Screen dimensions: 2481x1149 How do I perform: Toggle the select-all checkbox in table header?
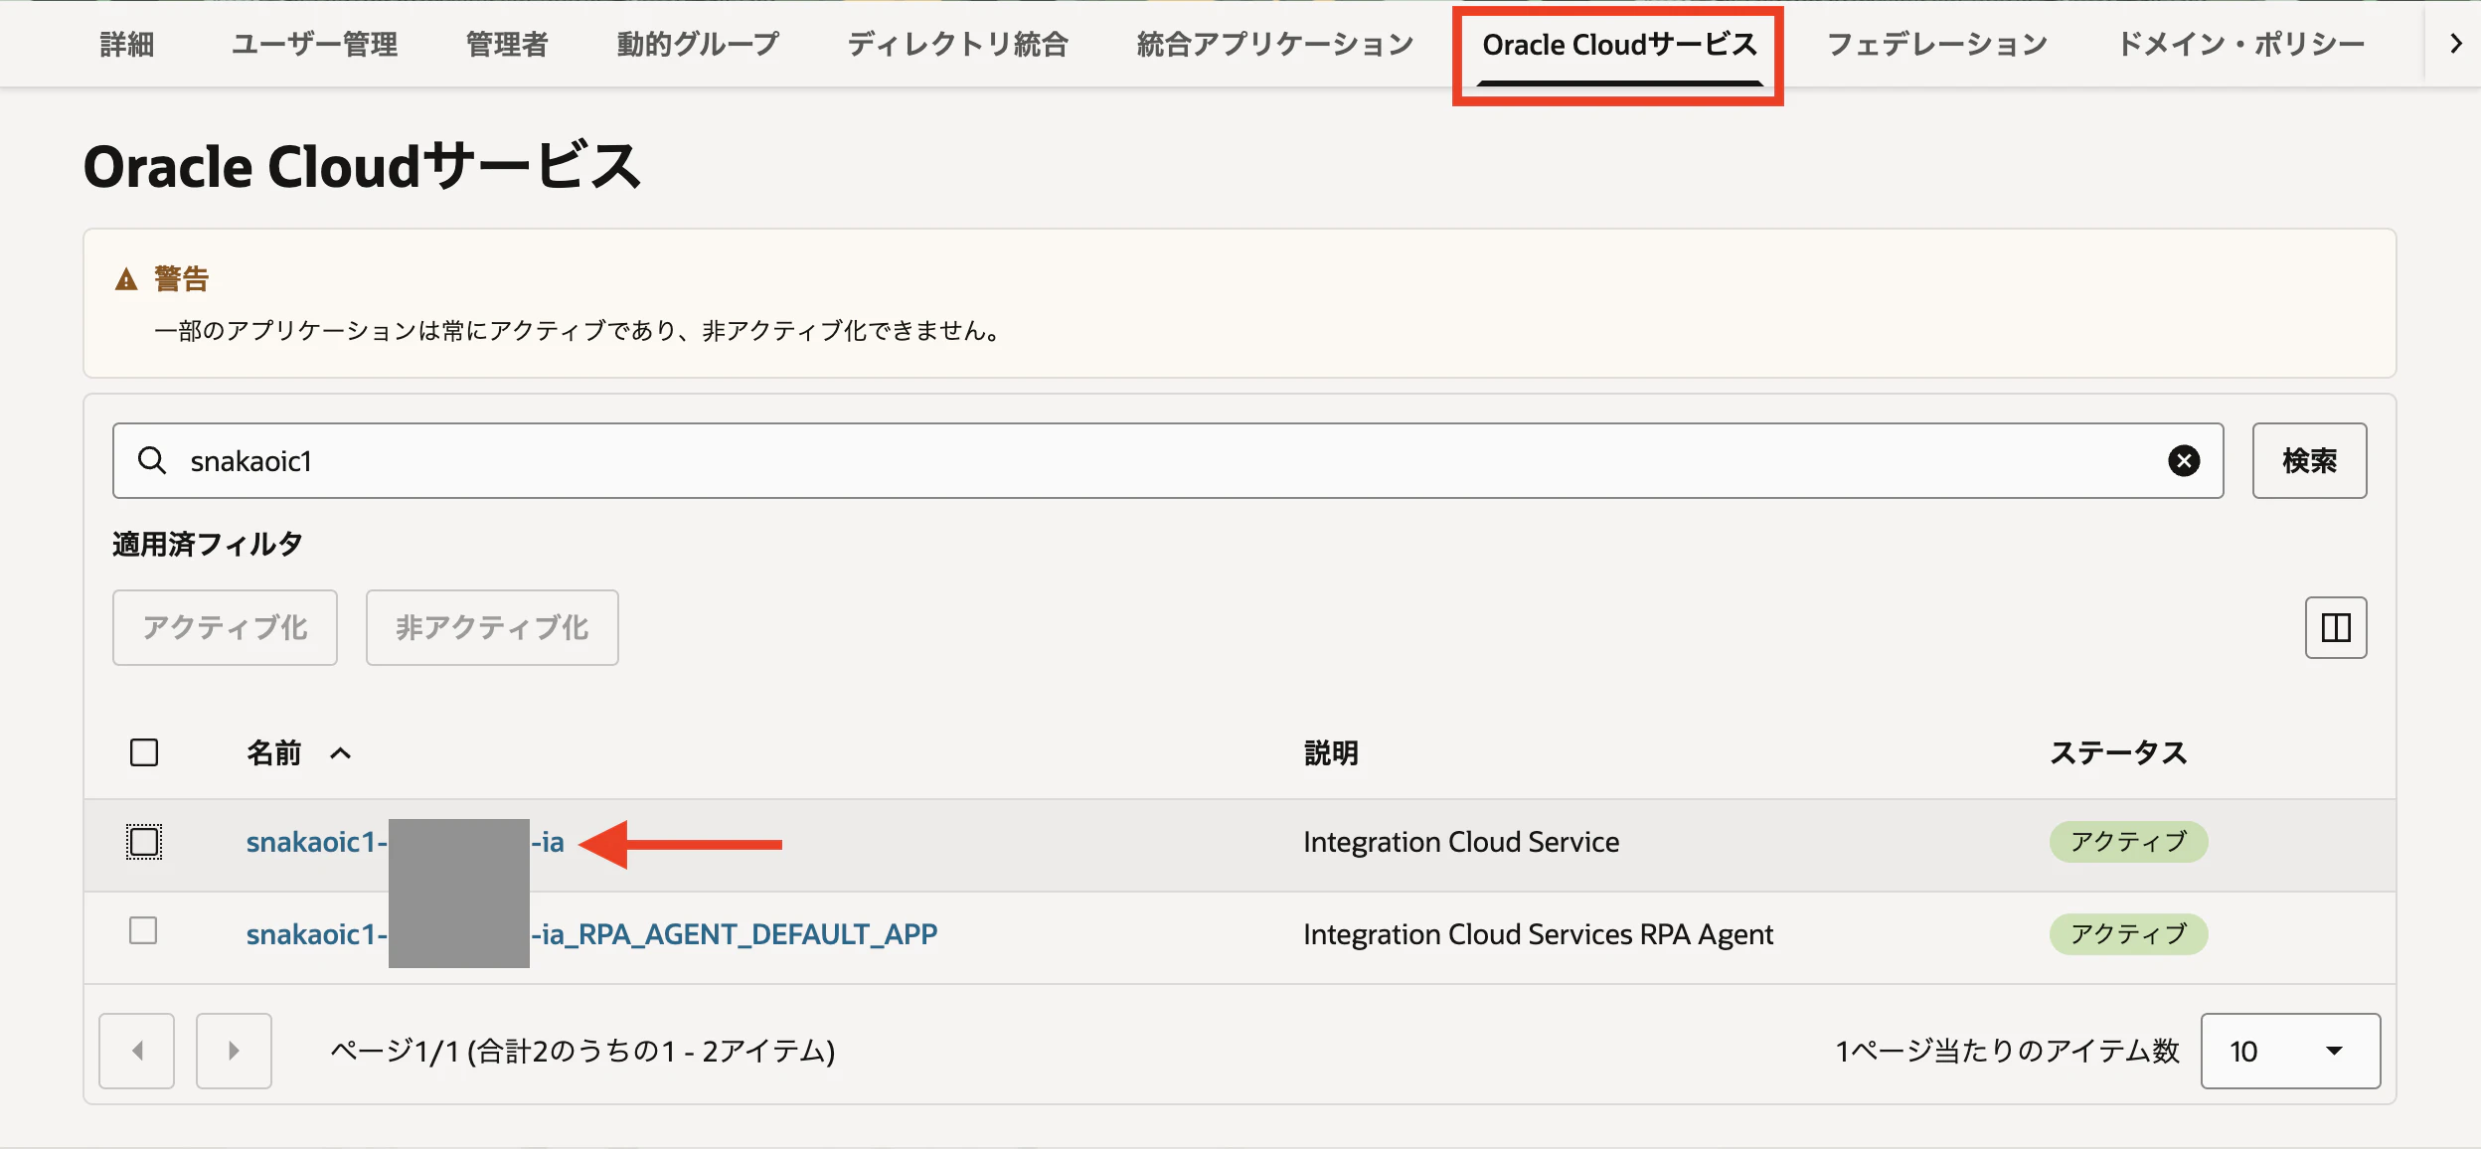click(x=144, y=752)
